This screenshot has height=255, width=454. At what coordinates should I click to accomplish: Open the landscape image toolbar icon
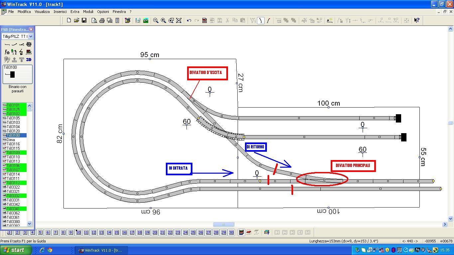click(x=146, y=21)
